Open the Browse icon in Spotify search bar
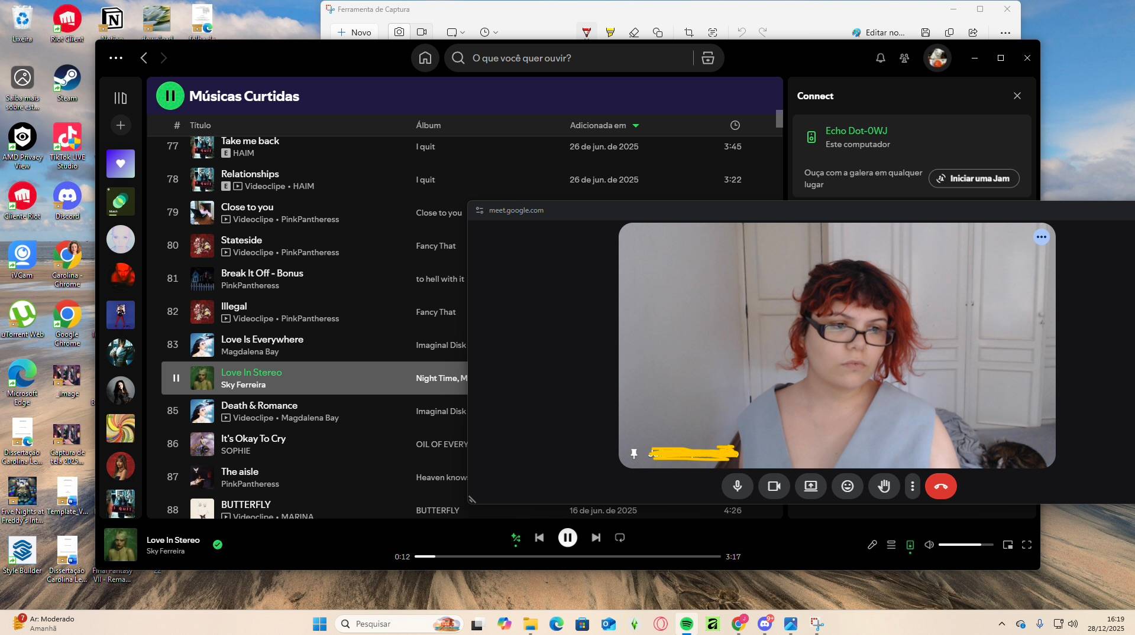 (708, 58)
